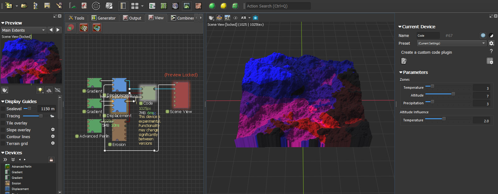This screenshot has height=194, width=498.
Task: Click the save file floppy disk icon
Action: pos(47,6)
